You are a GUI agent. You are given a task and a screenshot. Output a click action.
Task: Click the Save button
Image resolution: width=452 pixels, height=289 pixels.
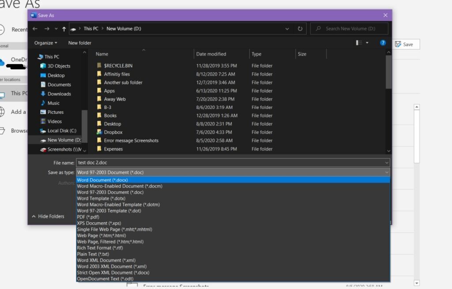(406, 44)
